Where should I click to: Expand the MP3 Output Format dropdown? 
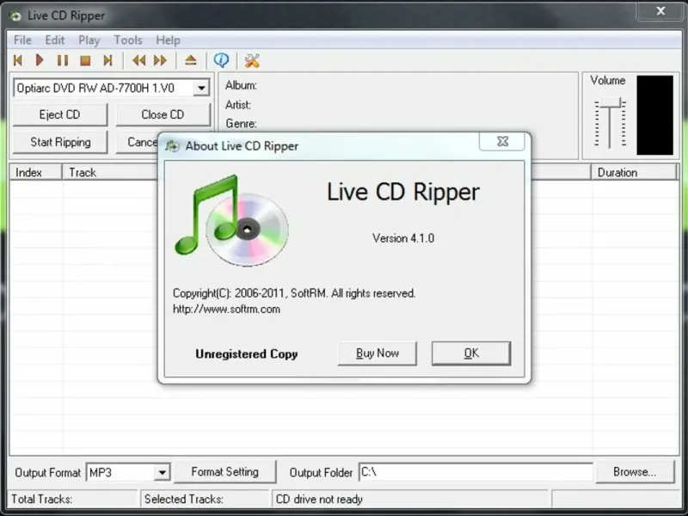coord(162,472)
